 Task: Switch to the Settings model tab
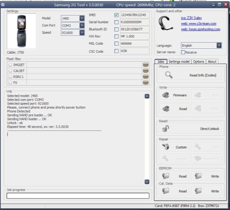coord(179,62)
